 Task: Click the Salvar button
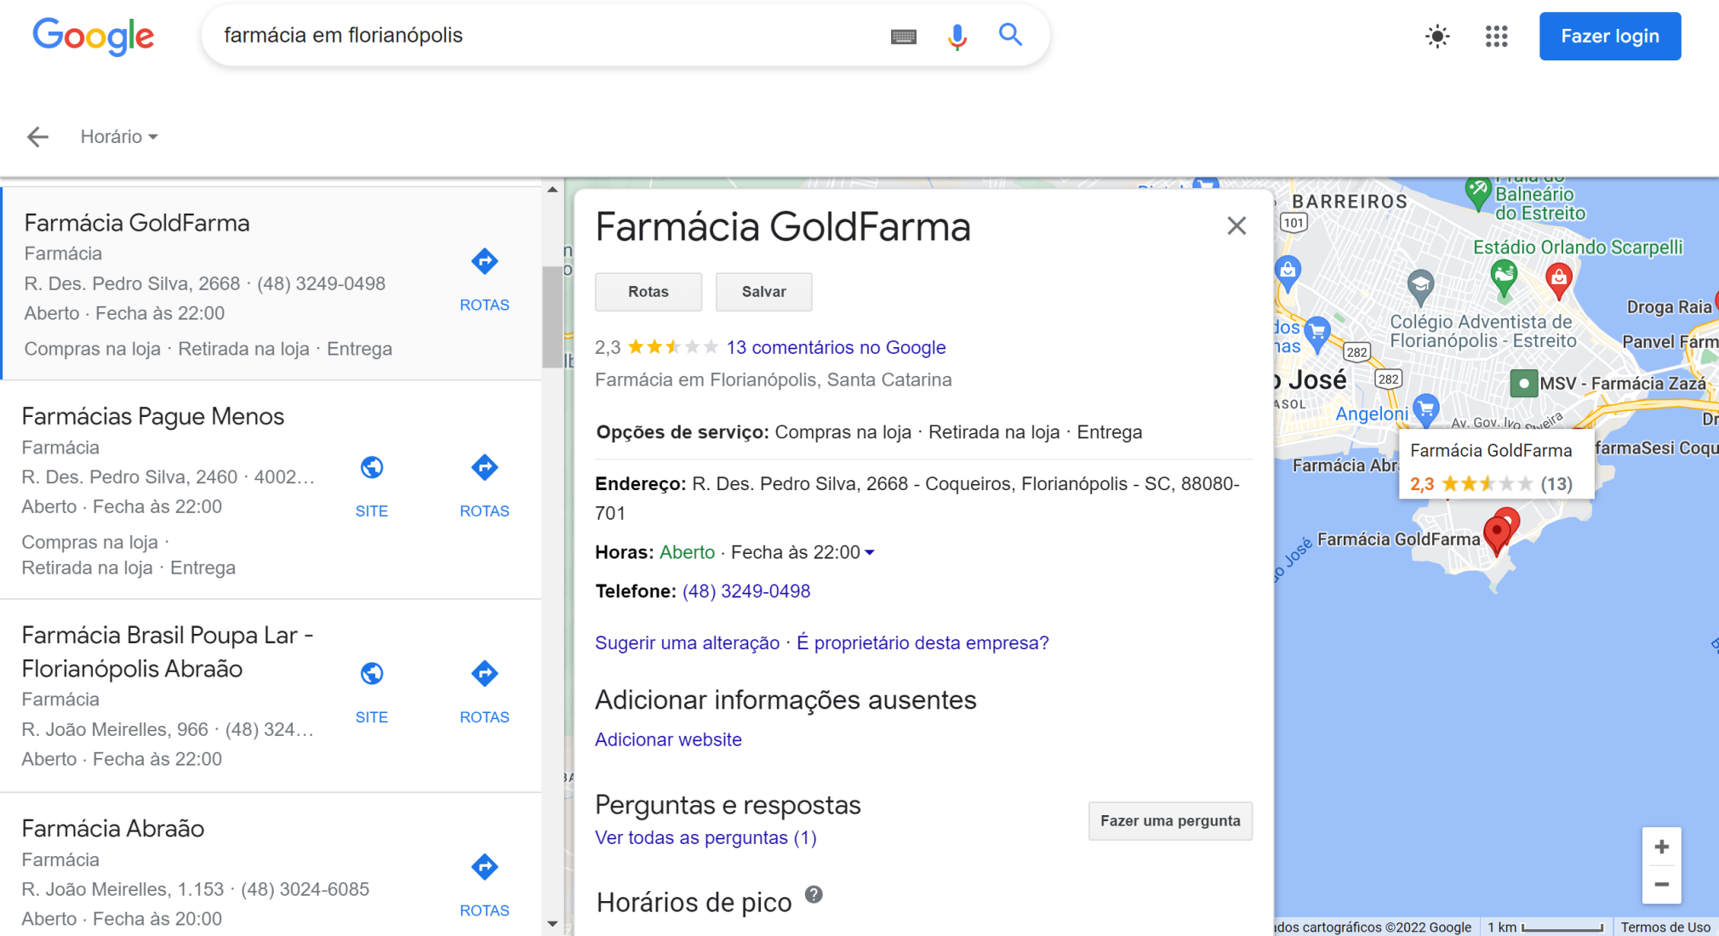(764, 292)
